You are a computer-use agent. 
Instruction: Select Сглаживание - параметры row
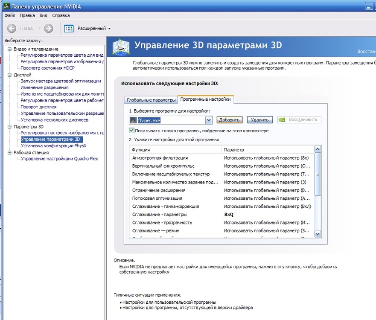tap(222, 215)
